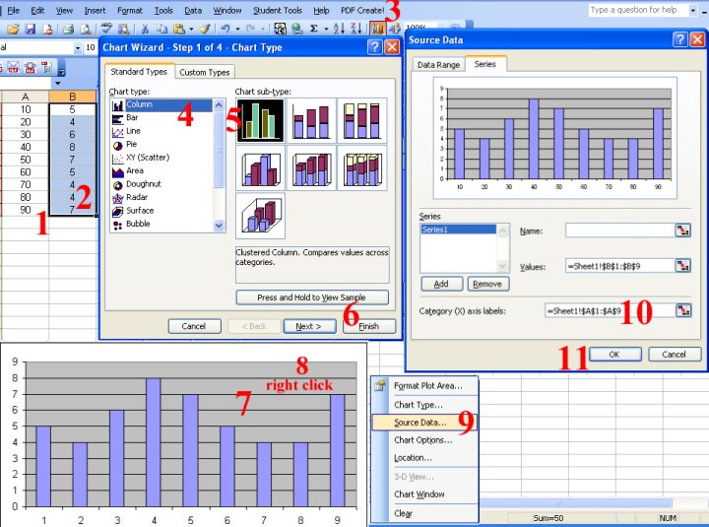This screenshot has height=527, width=709.
Task: Select the Stacked Column sub-type thumbnail
Action: pyautogui.click(x=311, y=120)
